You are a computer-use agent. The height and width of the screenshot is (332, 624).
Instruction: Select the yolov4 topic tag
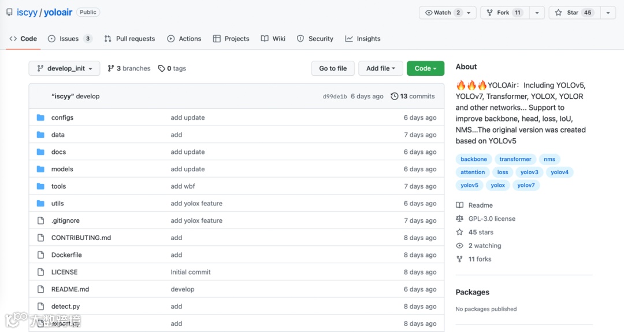[x=559, y=172]
